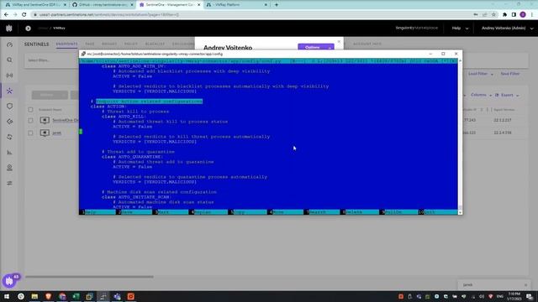Select the Sentinels star icon in sidebar

pos(9,91)
